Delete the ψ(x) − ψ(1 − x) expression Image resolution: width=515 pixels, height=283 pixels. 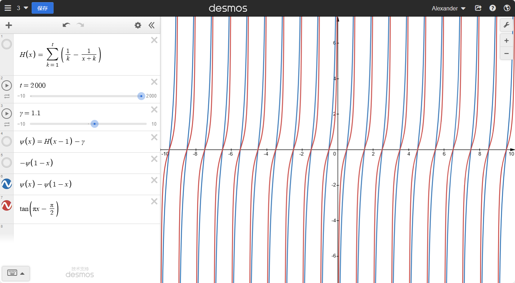coord(154,180)
